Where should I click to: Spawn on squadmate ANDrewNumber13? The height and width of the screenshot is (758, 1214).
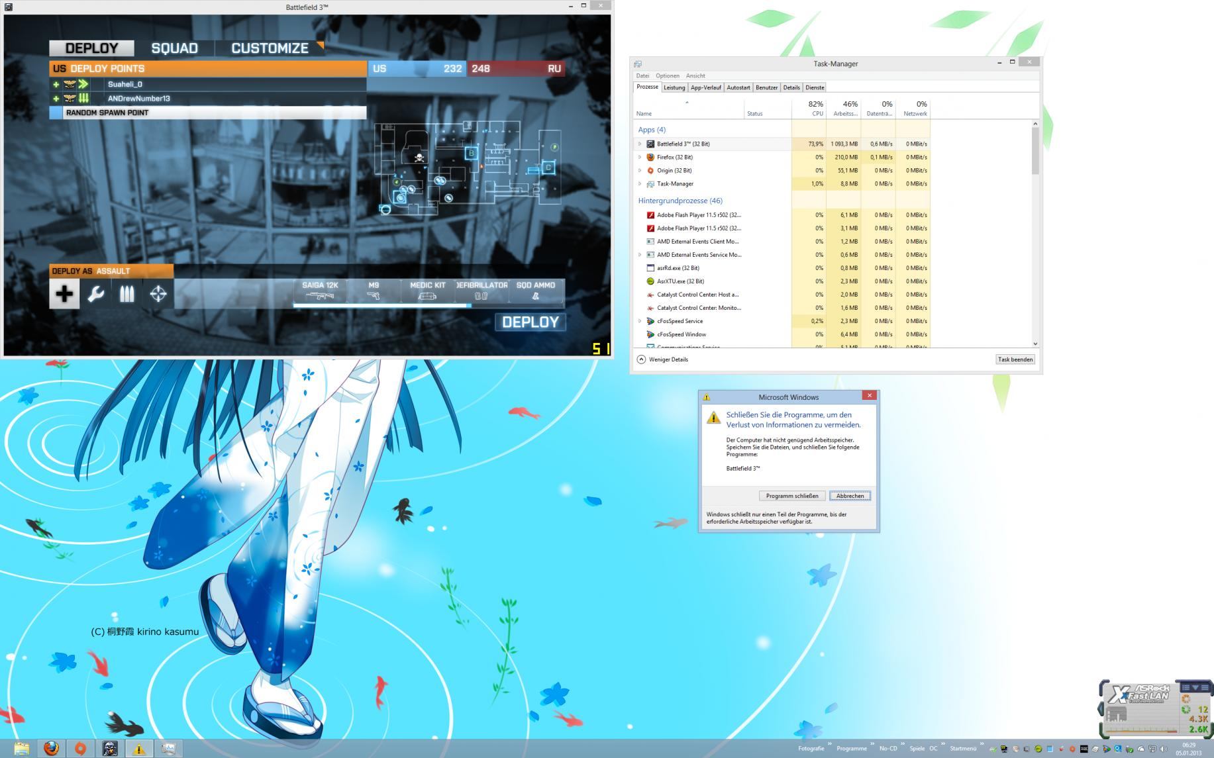coord(208,98)
